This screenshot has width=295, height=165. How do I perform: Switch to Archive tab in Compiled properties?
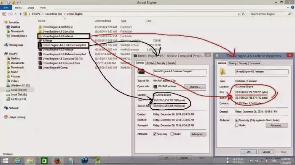click(x=150, y=63)
